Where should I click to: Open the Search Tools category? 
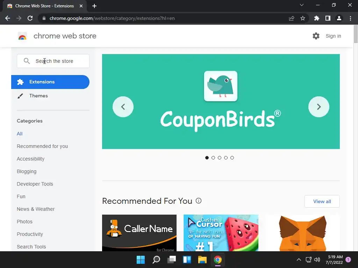coord(31,247)
